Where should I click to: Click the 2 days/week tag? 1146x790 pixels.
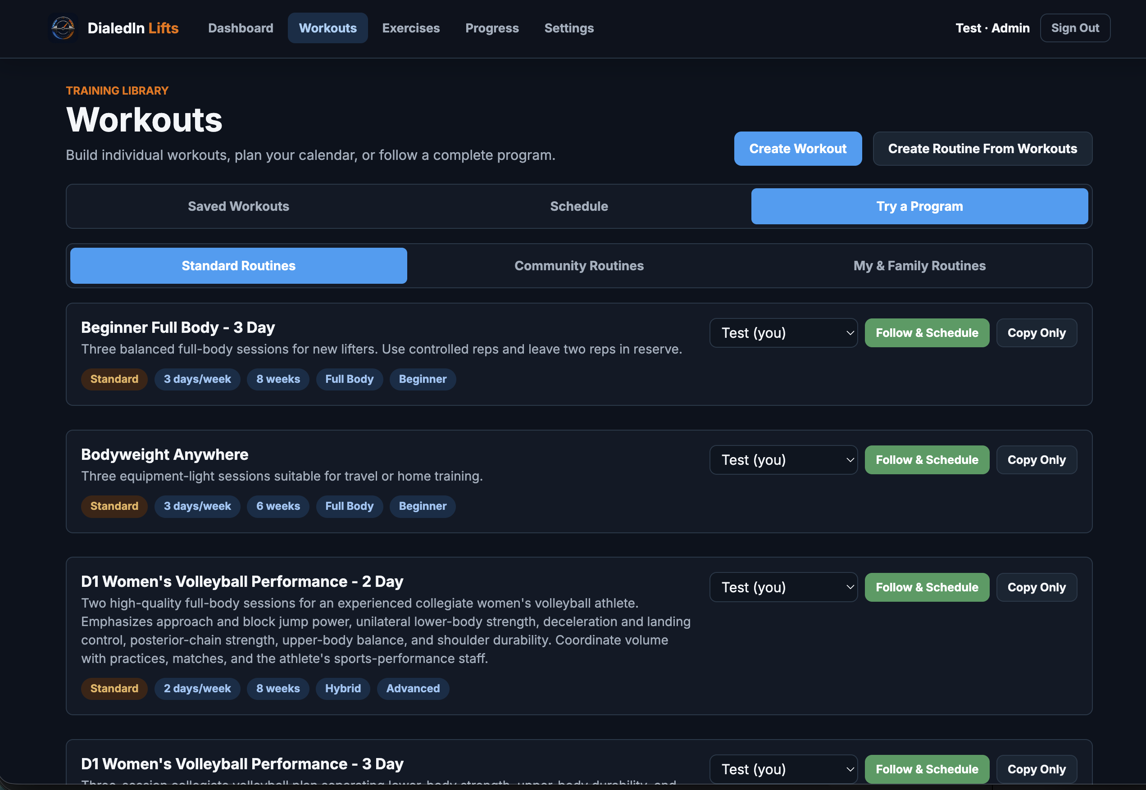[x=197, y=689]
